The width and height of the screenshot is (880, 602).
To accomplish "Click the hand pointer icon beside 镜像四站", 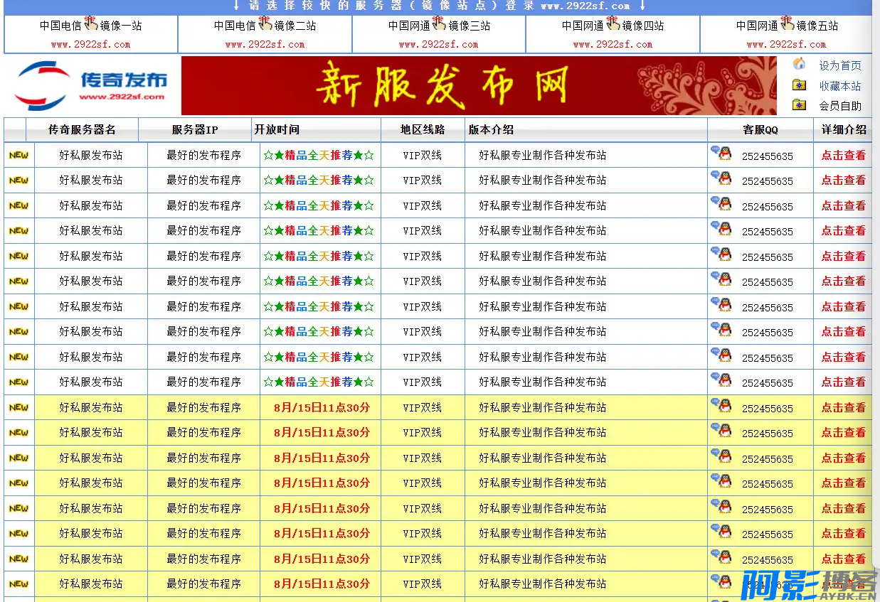I will (x=613, y=23).
